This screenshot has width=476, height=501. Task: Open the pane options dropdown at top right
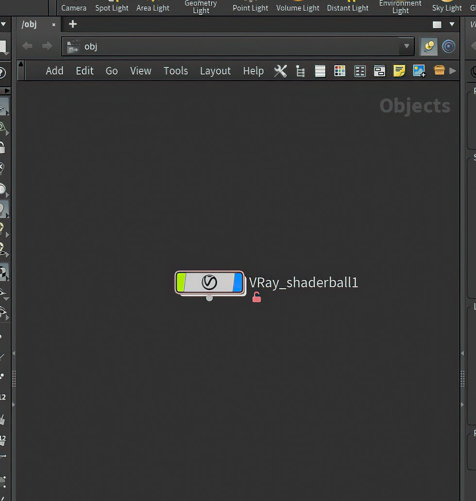(453, 24)
